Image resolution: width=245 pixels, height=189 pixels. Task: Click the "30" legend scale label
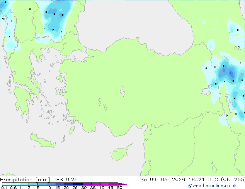[x=84, y=187]
